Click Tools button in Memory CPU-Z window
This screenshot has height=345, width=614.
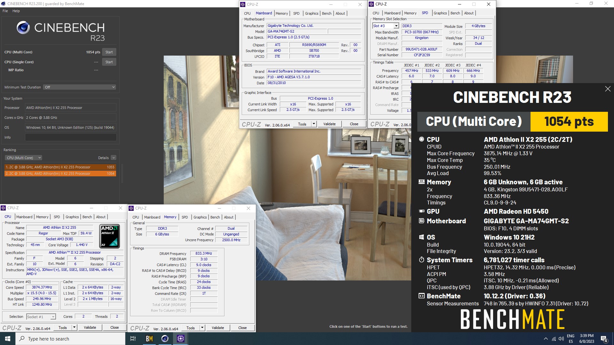pyautogui.click(x=191, y=328)
